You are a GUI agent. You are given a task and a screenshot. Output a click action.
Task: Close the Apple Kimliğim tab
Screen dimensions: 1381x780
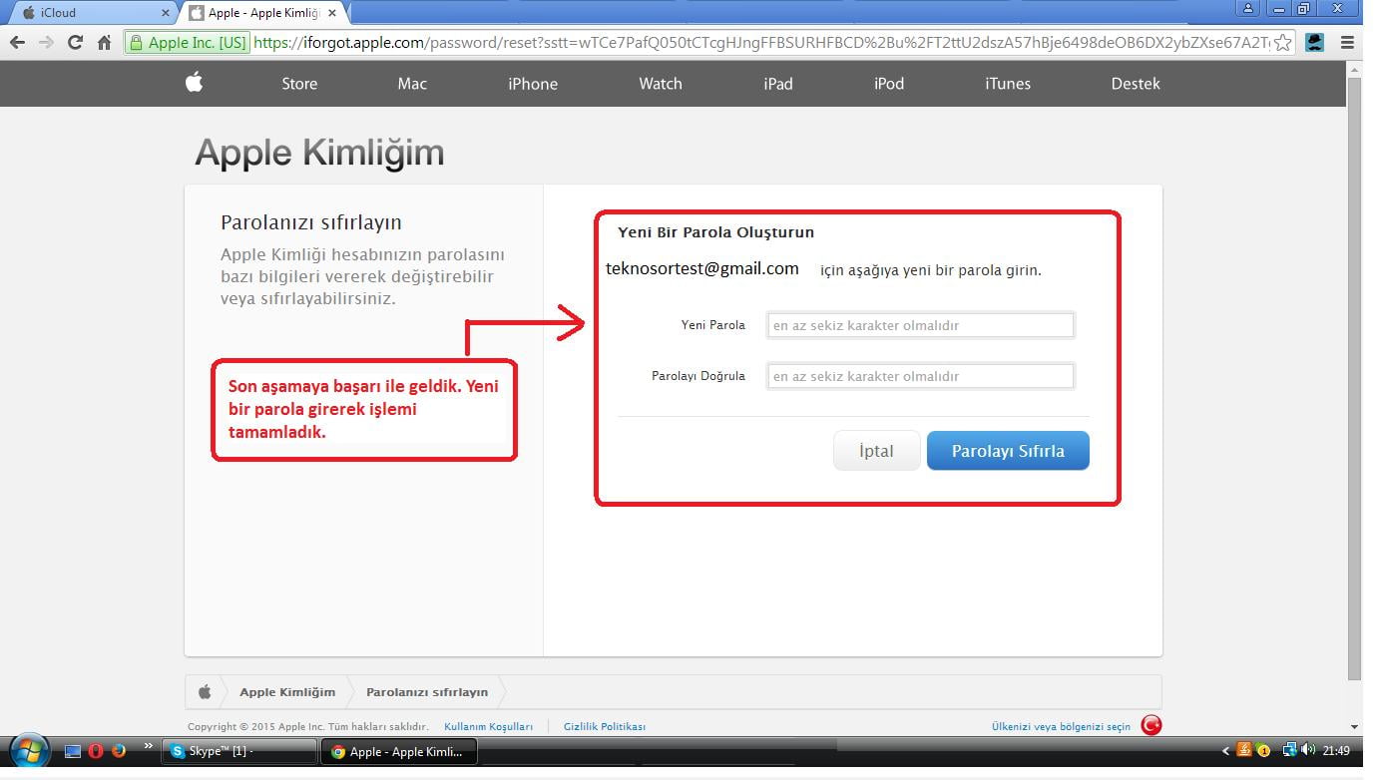pyautogui.click(x=332, y=13)
